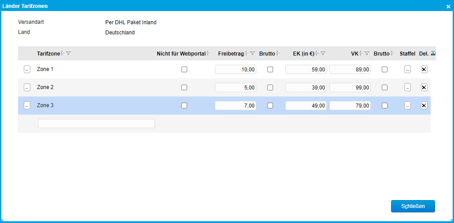The image size is (454, 223).
Task: Click the VK column header text
Action: (354, 53)
